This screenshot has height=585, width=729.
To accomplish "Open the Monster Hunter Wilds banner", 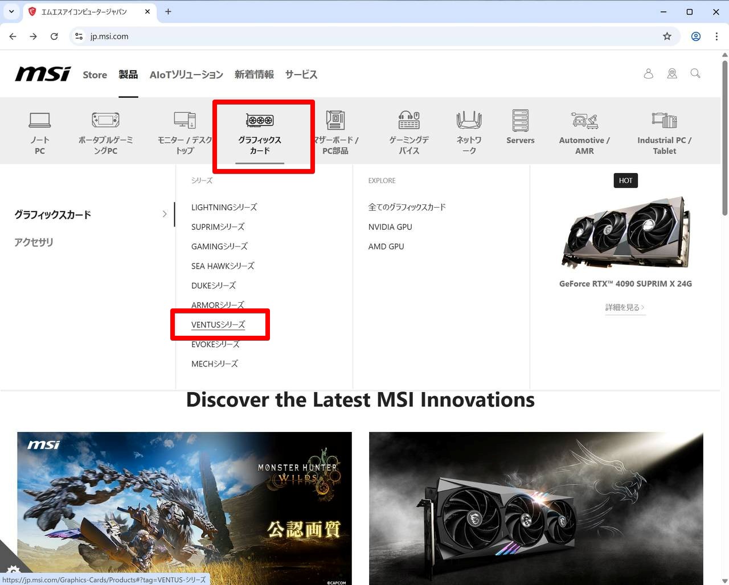I will pos(185,508).
